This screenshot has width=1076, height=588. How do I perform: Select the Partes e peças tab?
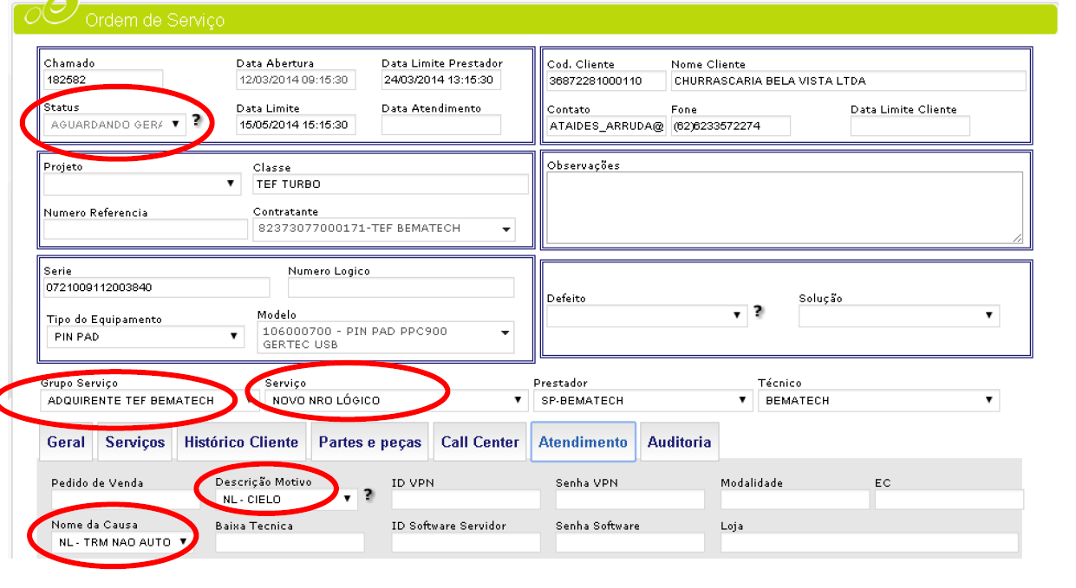[x=369, y=443]
